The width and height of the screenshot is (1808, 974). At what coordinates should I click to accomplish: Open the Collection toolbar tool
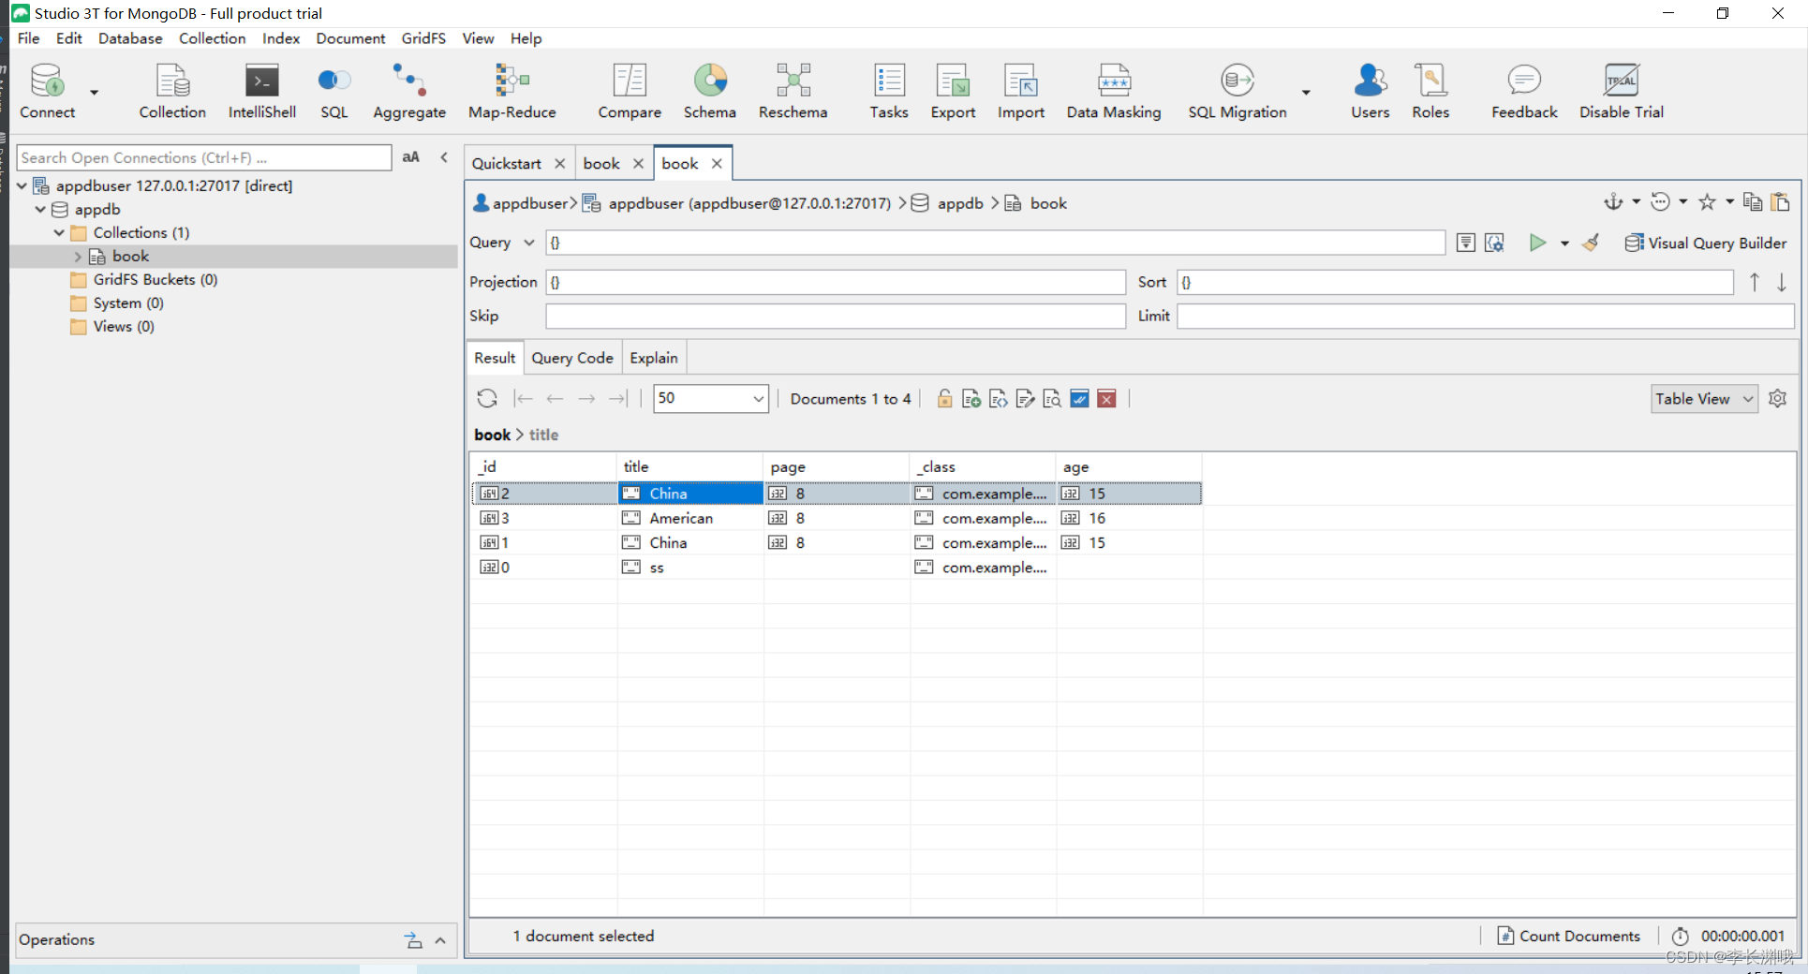point(172,92)
